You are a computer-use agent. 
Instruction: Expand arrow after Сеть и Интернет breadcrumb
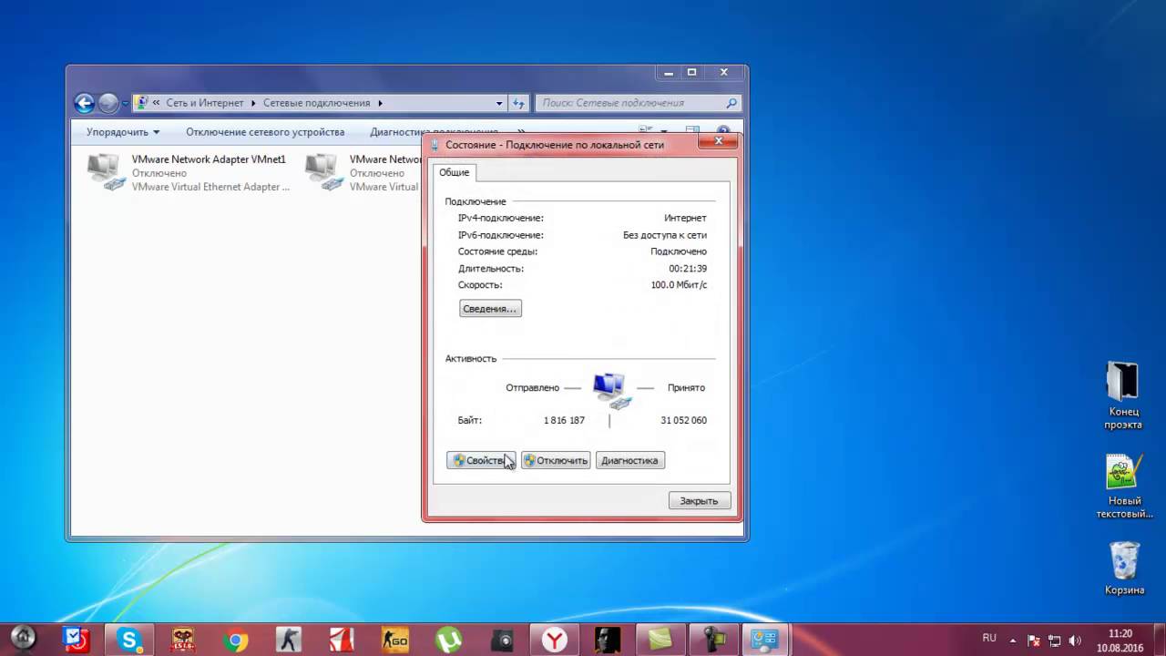click(x=253, y=103)
